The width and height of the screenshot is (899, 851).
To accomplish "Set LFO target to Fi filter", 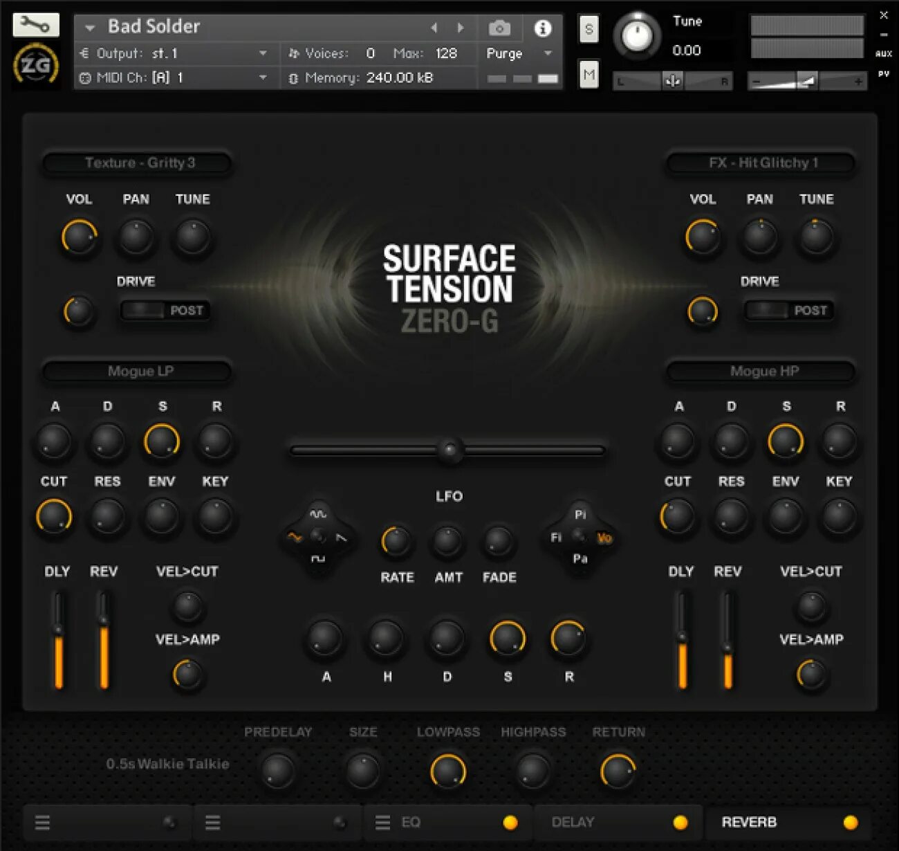I will pos(556,538).
